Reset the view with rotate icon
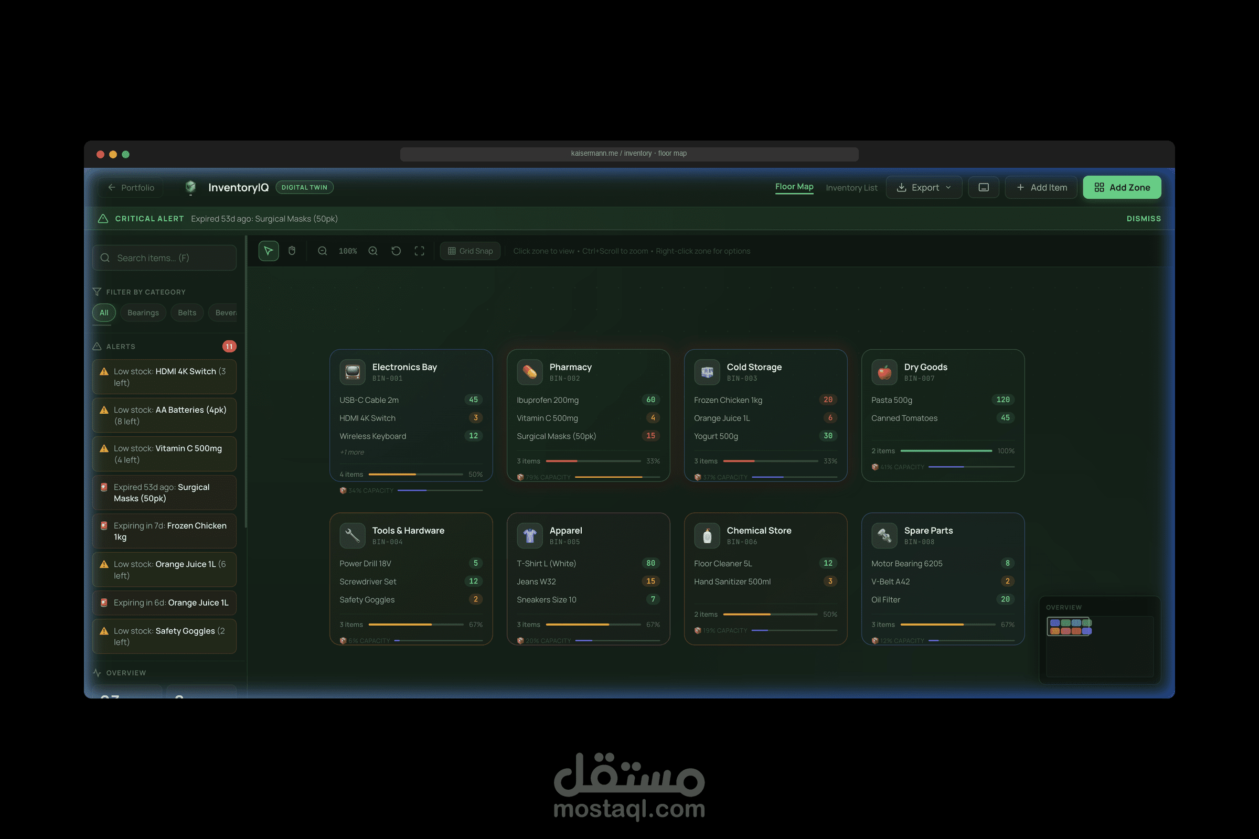1259x839 pixels. pos(396,251)
